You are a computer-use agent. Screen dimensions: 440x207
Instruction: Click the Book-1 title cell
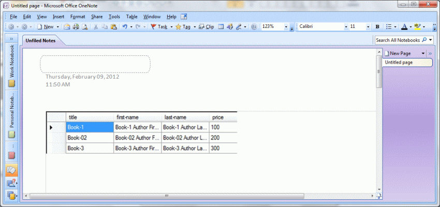tap(90, 127)
